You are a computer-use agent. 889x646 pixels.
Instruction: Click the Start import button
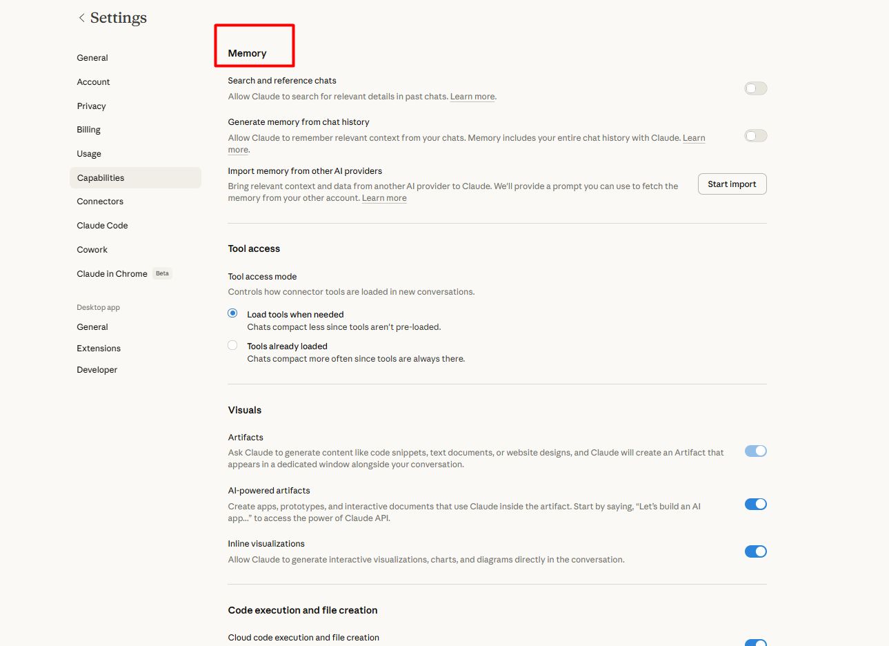732,184
